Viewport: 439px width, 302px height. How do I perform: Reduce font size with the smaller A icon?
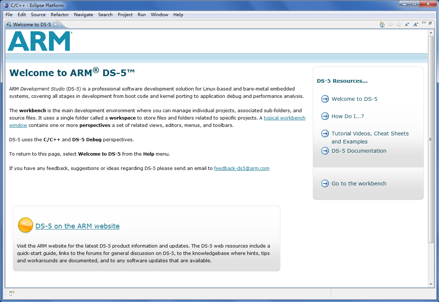[x=407, y=24]
